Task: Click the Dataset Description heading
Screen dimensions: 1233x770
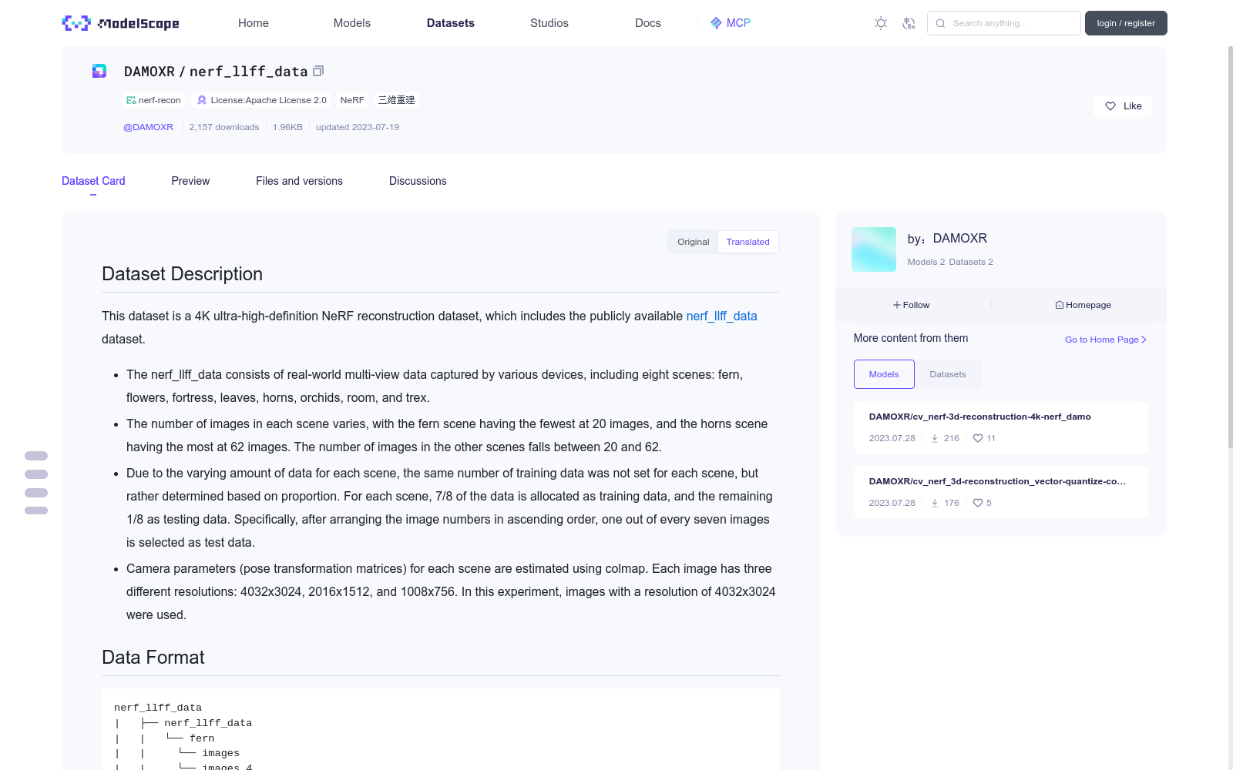Action: tap(182, 274)
